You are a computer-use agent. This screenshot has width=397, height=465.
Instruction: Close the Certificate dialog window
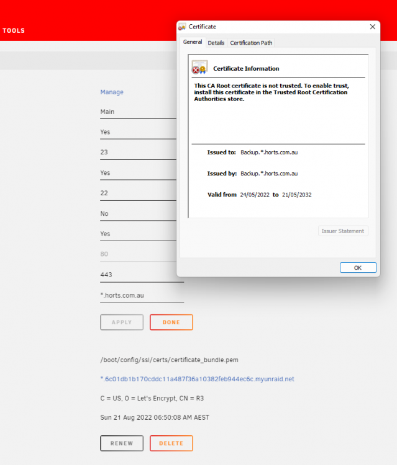pos(373,27)
